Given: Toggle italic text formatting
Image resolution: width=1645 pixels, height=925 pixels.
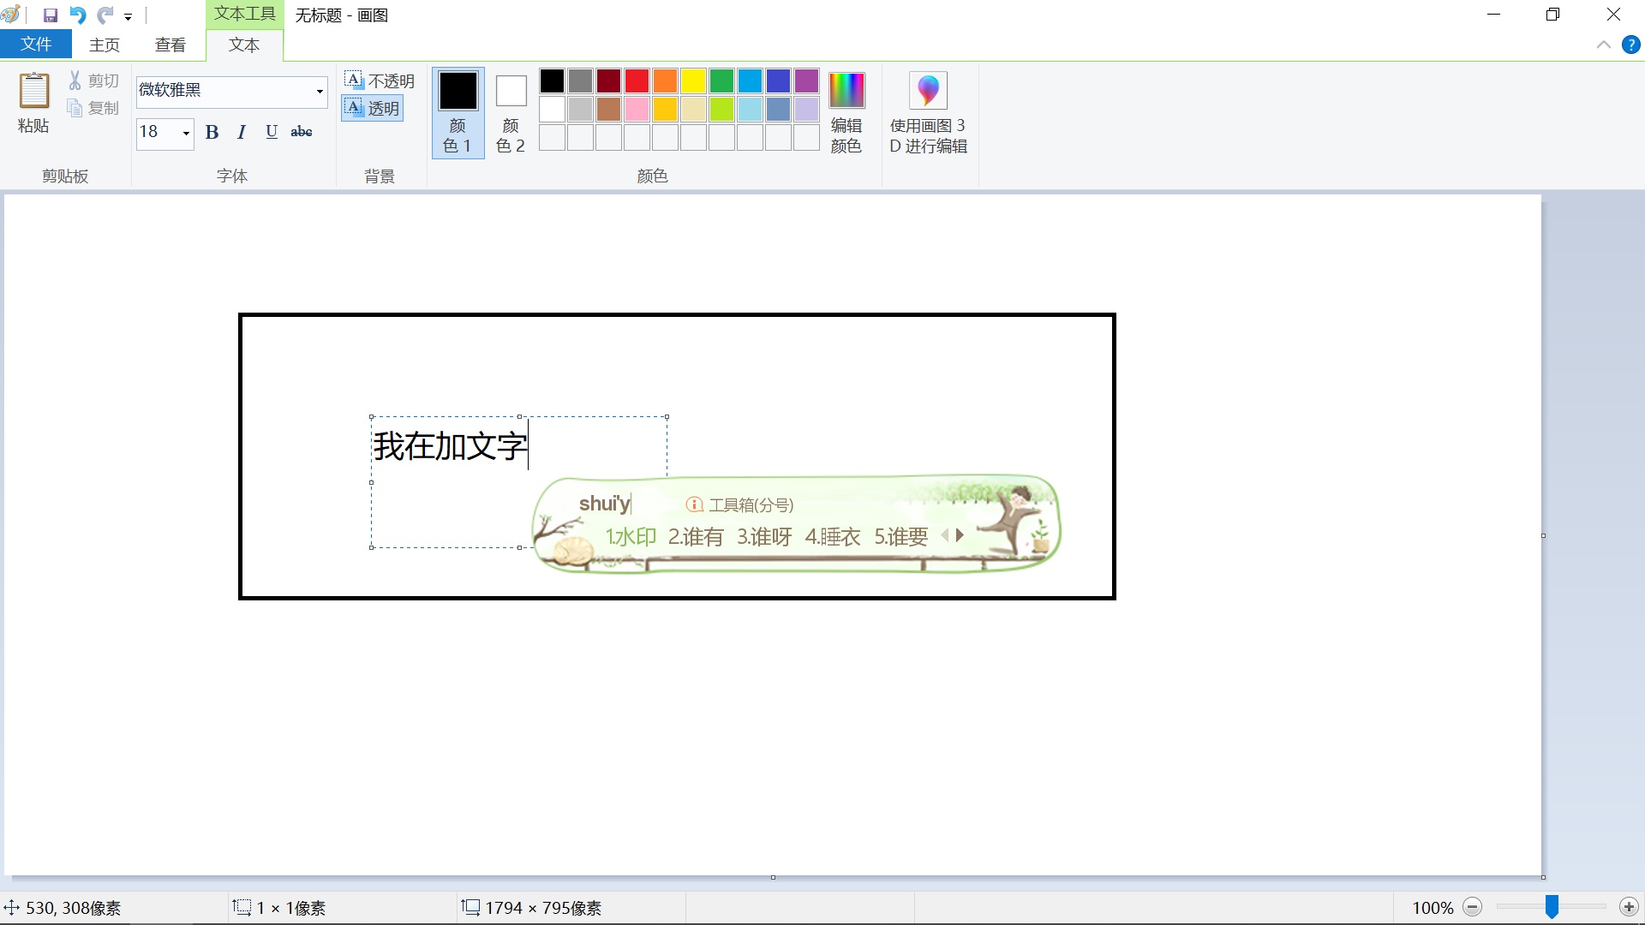Looking at the screenshot, I should (242, 132).
